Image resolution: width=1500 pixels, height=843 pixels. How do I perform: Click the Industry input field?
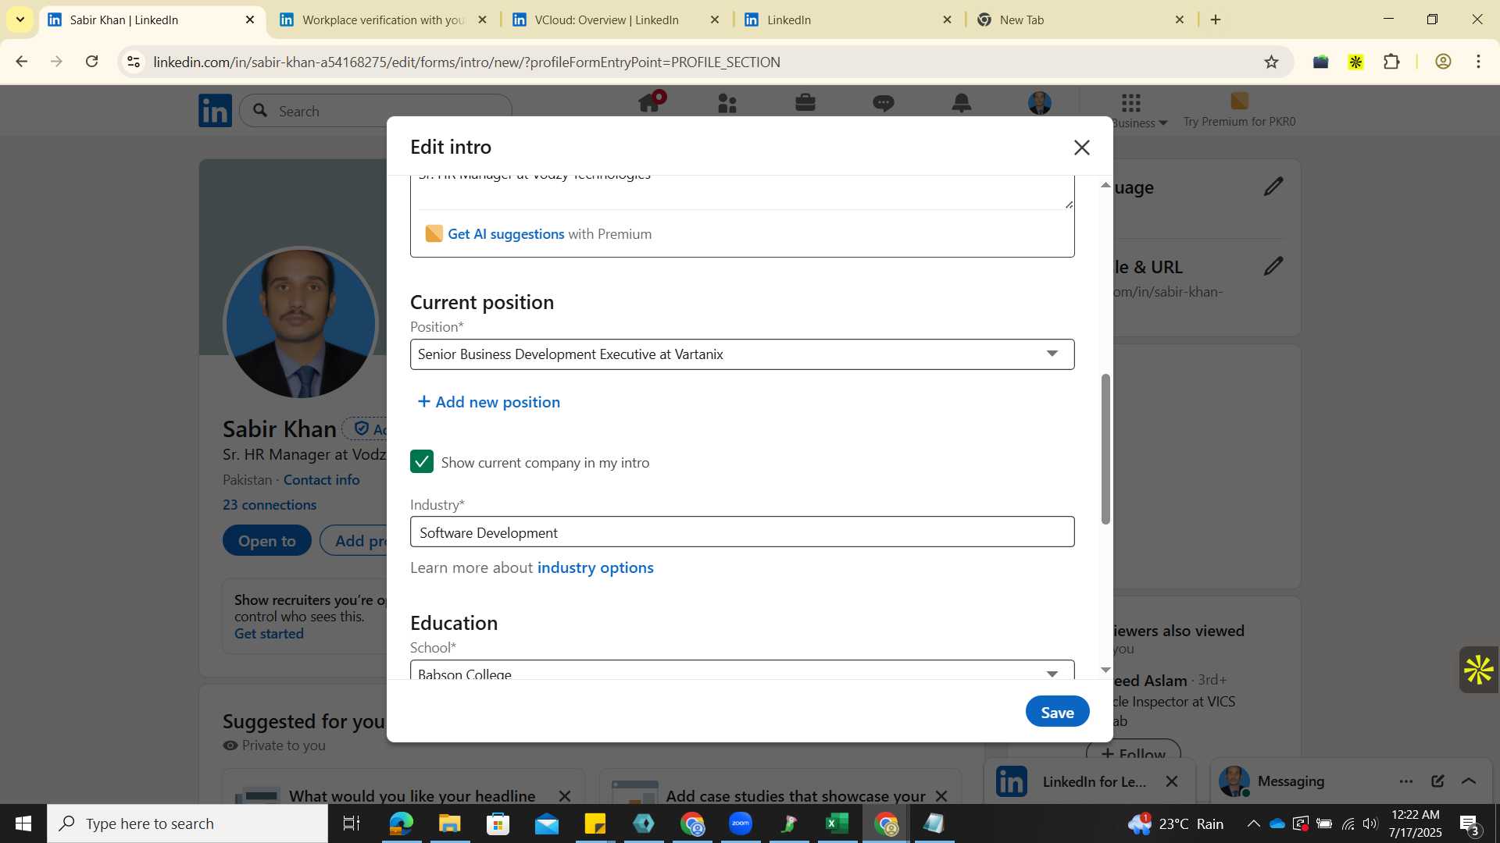742,532
